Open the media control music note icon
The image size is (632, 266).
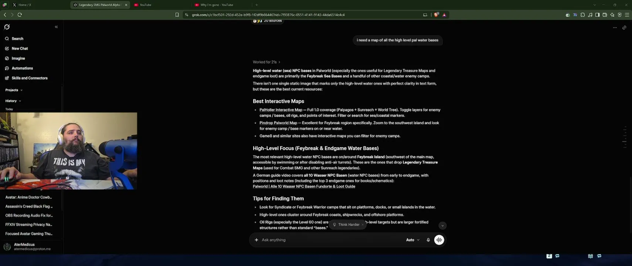590,15
